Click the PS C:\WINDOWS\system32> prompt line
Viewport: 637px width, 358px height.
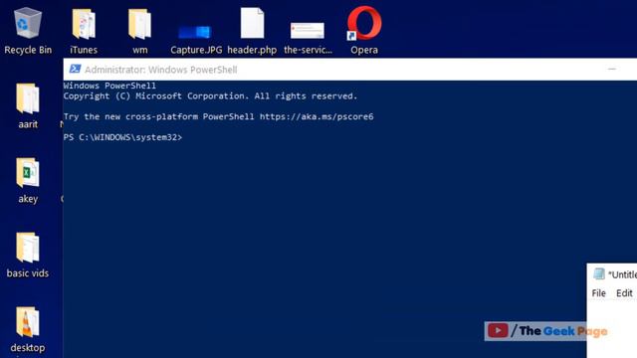122,137
